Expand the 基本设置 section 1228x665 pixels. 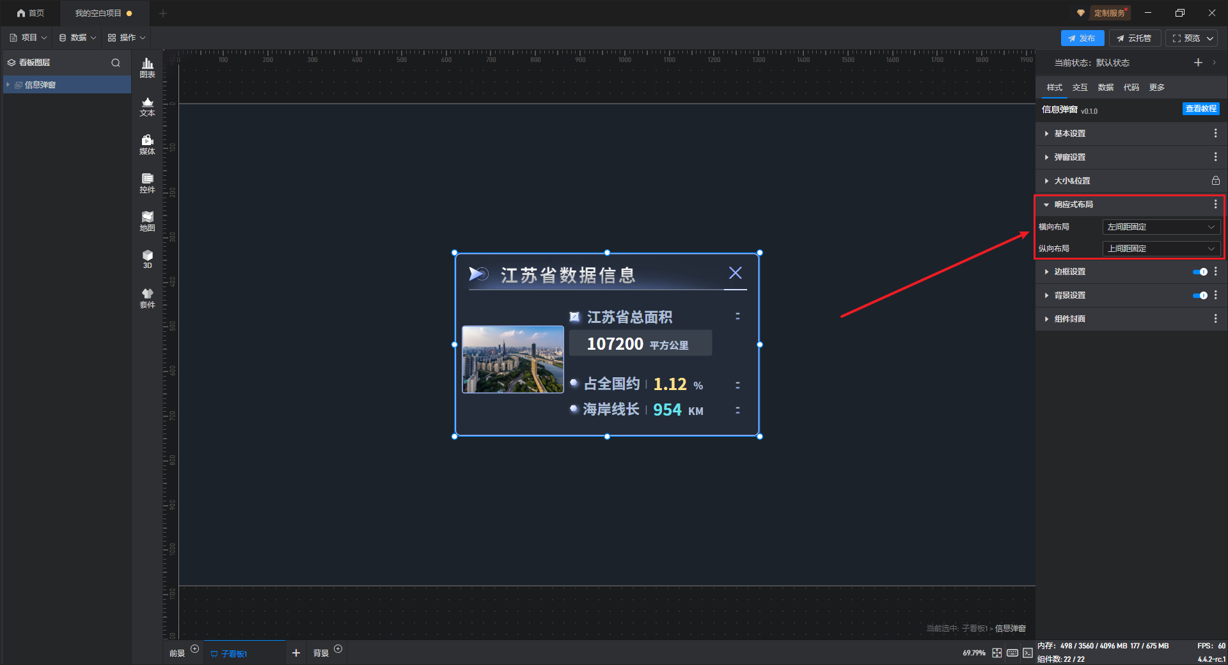[x=1046, y=134]
